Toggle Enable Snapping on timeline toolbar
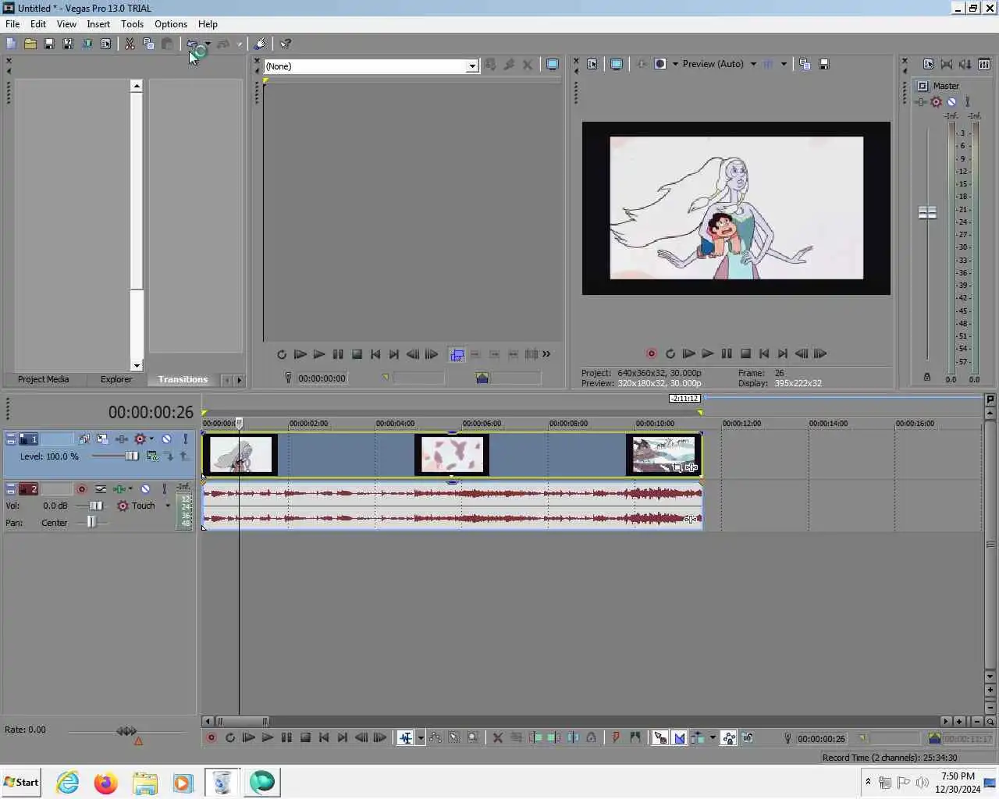This screenshot has width=999, height=799. (x=659, y=737)
